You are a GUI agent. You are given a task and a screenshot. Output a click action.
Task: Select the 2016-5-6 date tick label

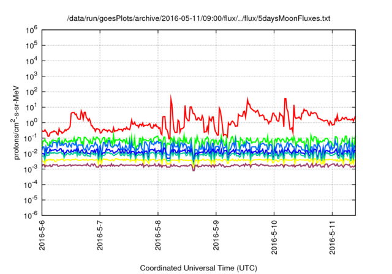[x=42, y=235]
